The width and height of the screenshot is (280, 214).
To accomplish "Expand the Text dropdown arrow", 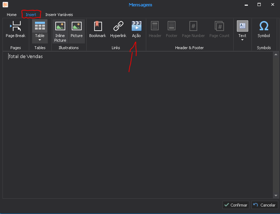I will [242, 40].
